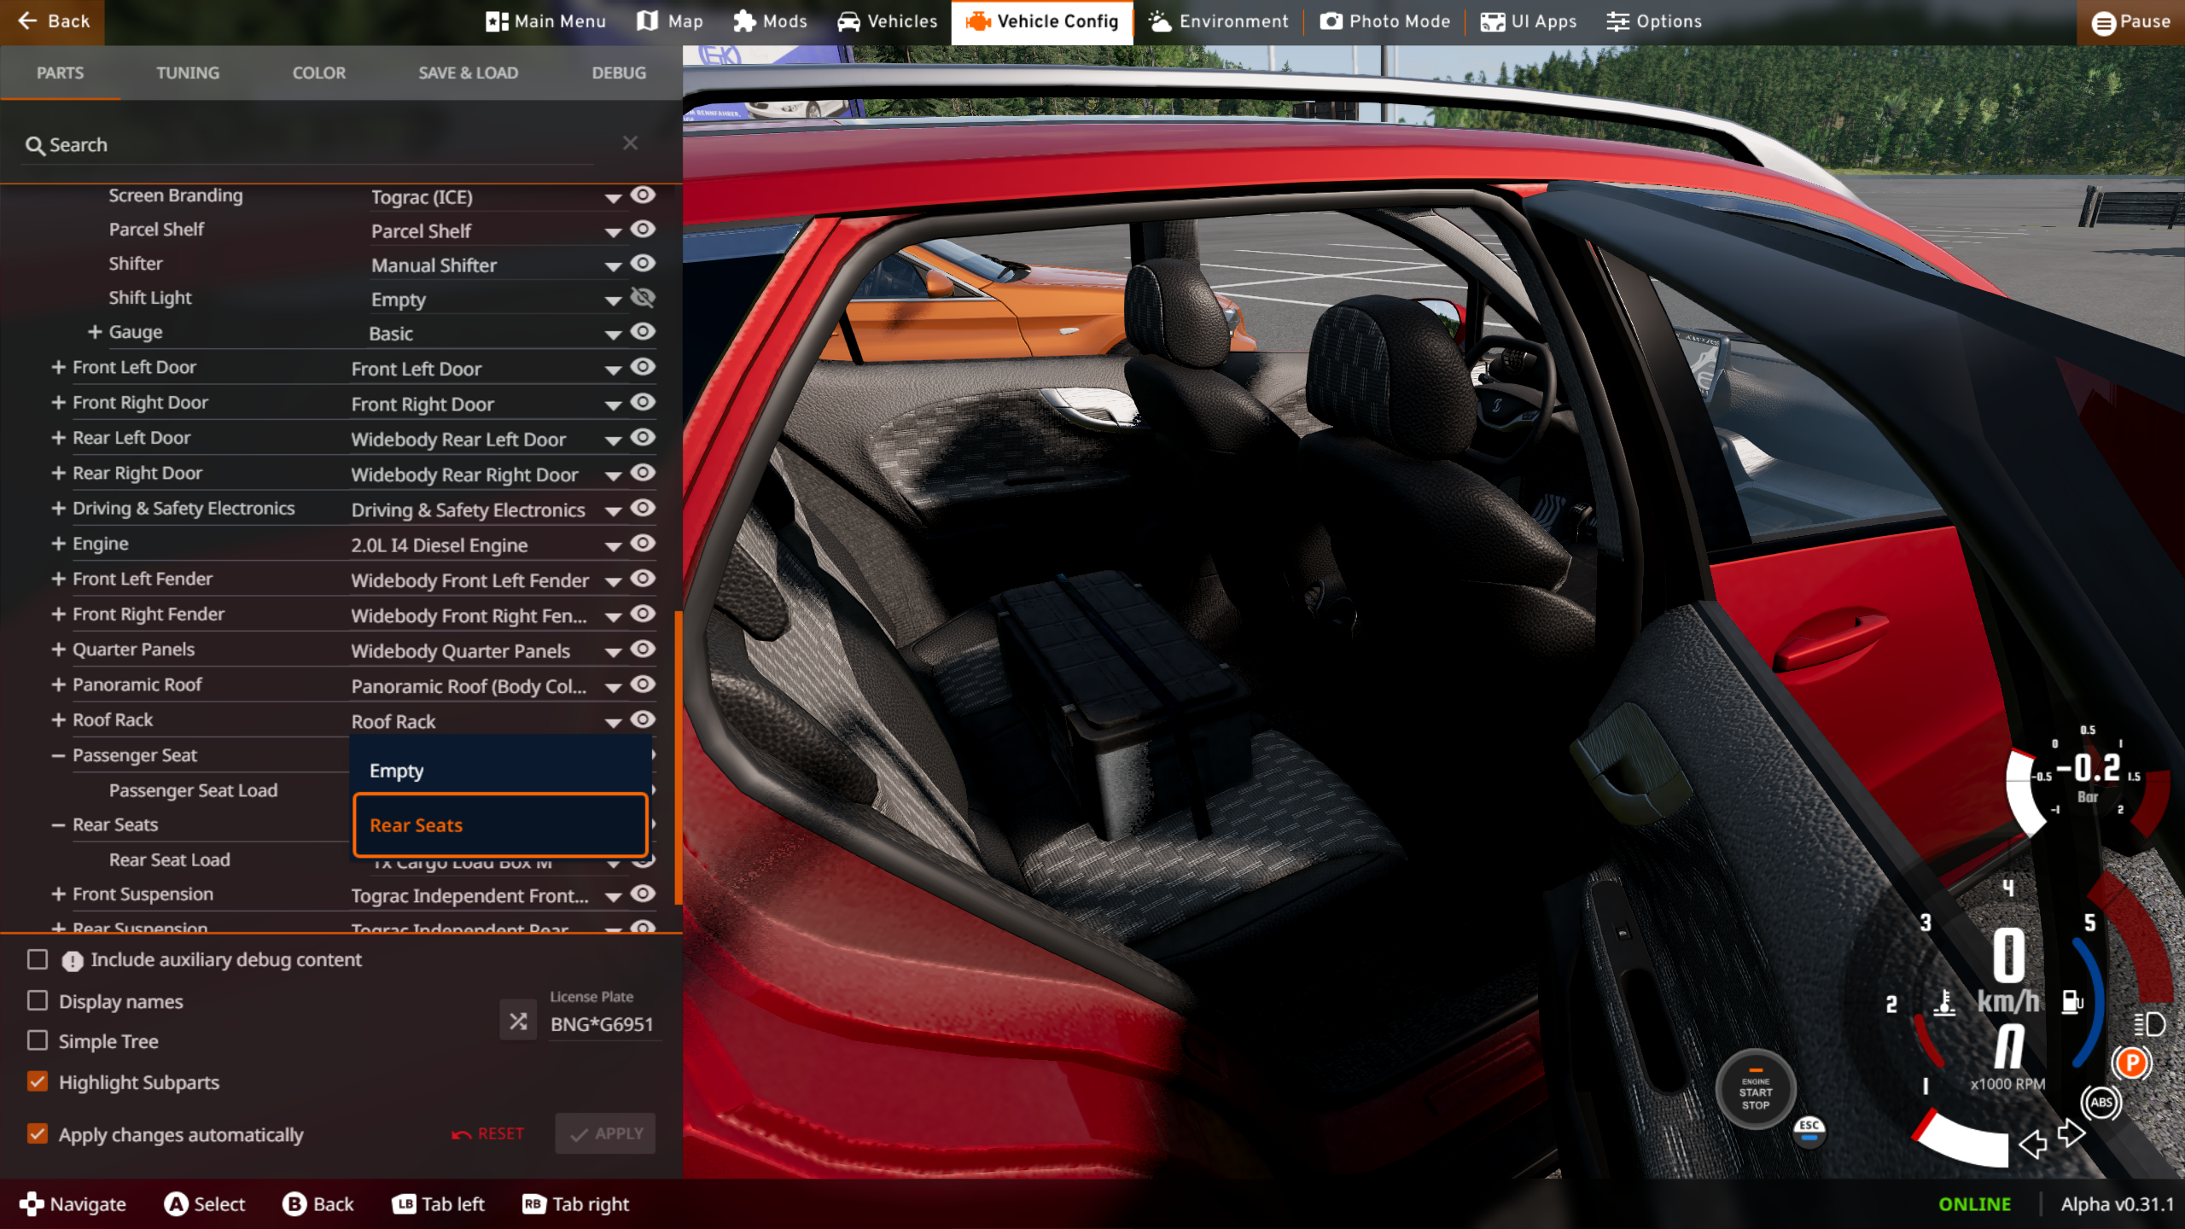Open Photo Mode camera icon
2185x1229 pixels.
pyautogui.click(x=1331, y=21)
